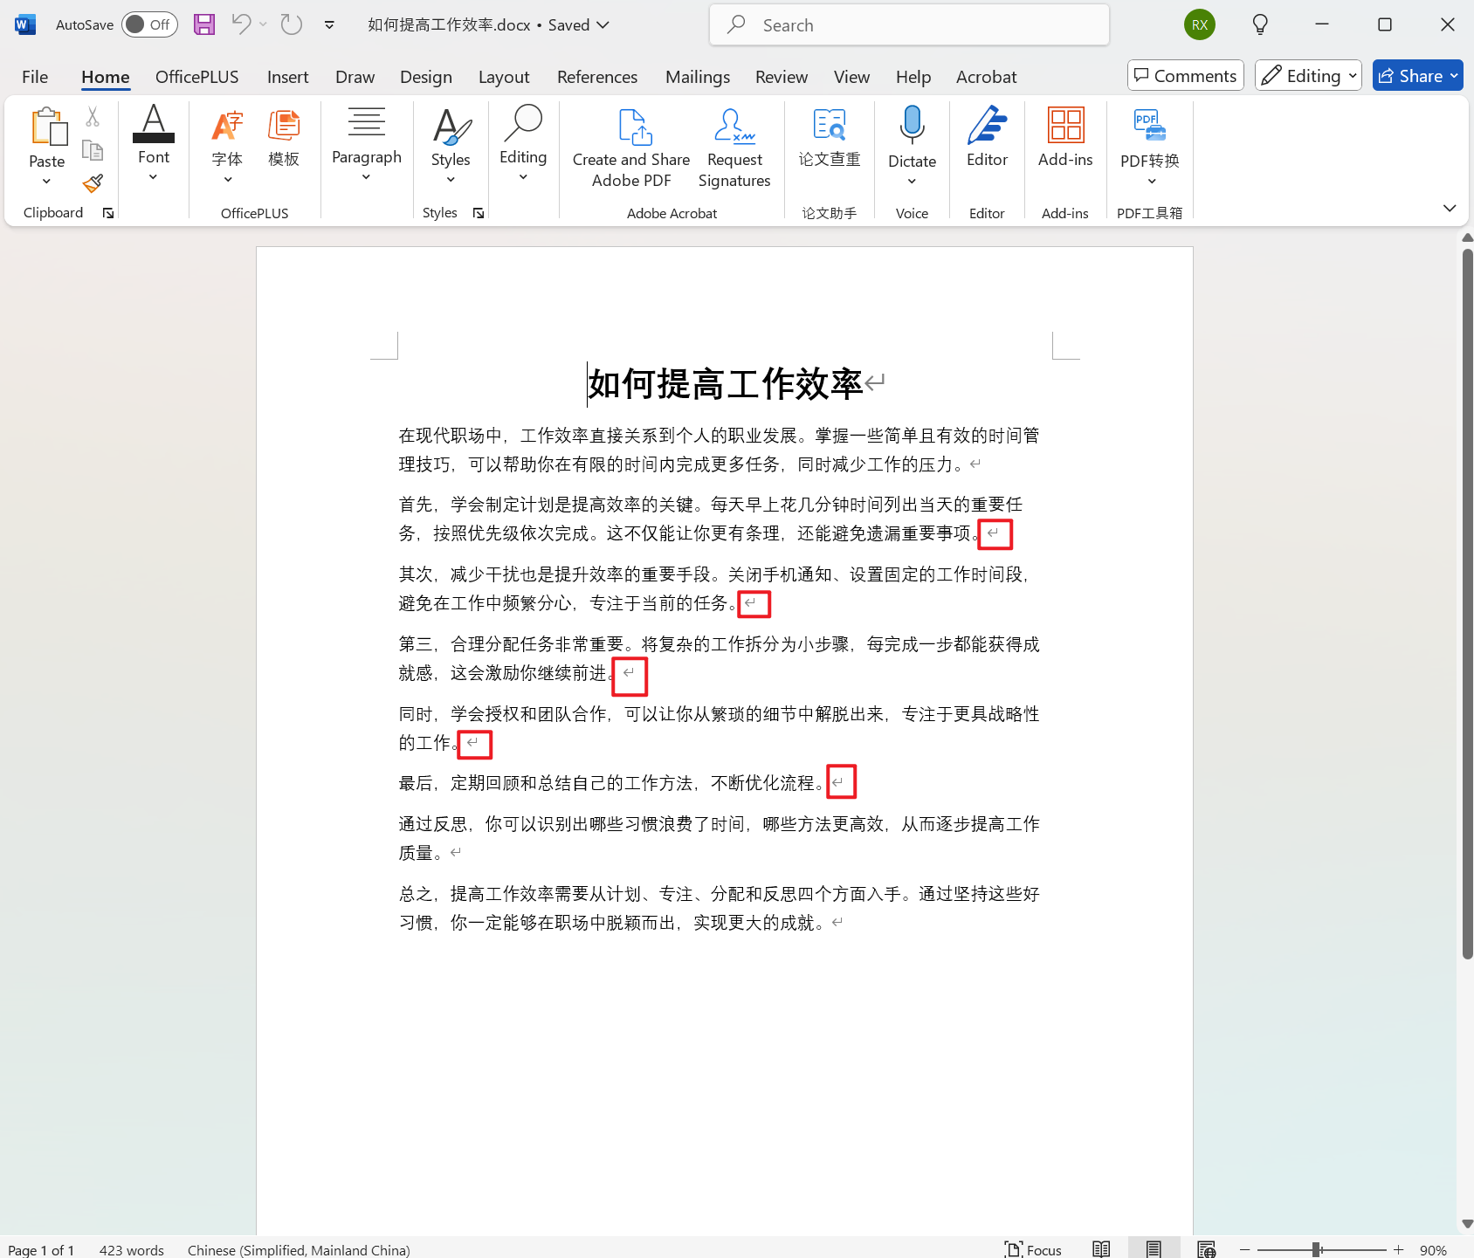
Task: Launch the 论文查重 plagiarism check tool
Action: click(x=830, y=140)
